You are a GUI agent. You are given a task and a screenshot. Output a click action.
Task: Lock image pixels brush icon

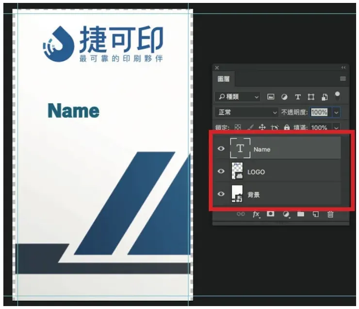pyautogui.click(x=250, y=127)
